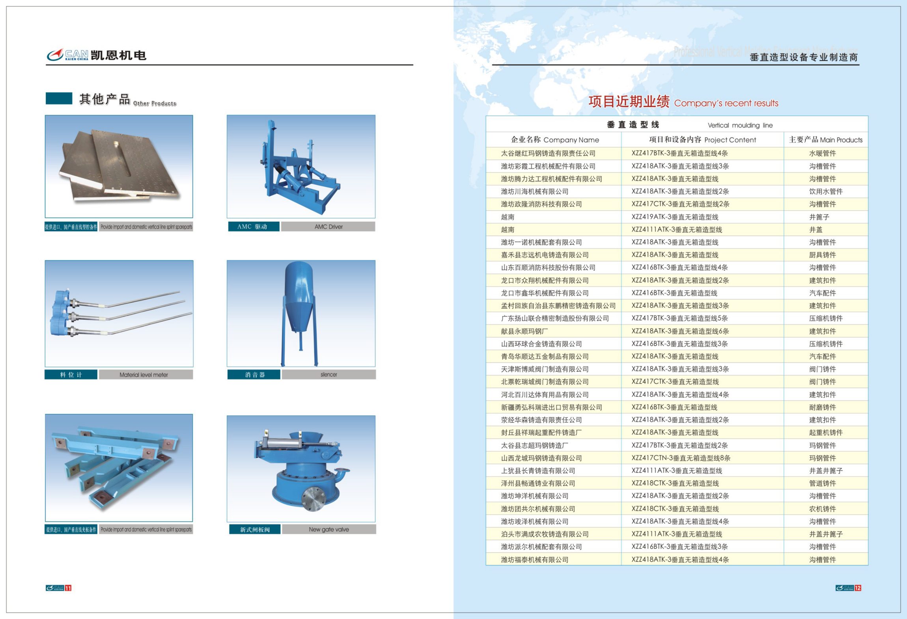Click the 料位计 blue label
The image size is (907, 619).
[71, 374]
